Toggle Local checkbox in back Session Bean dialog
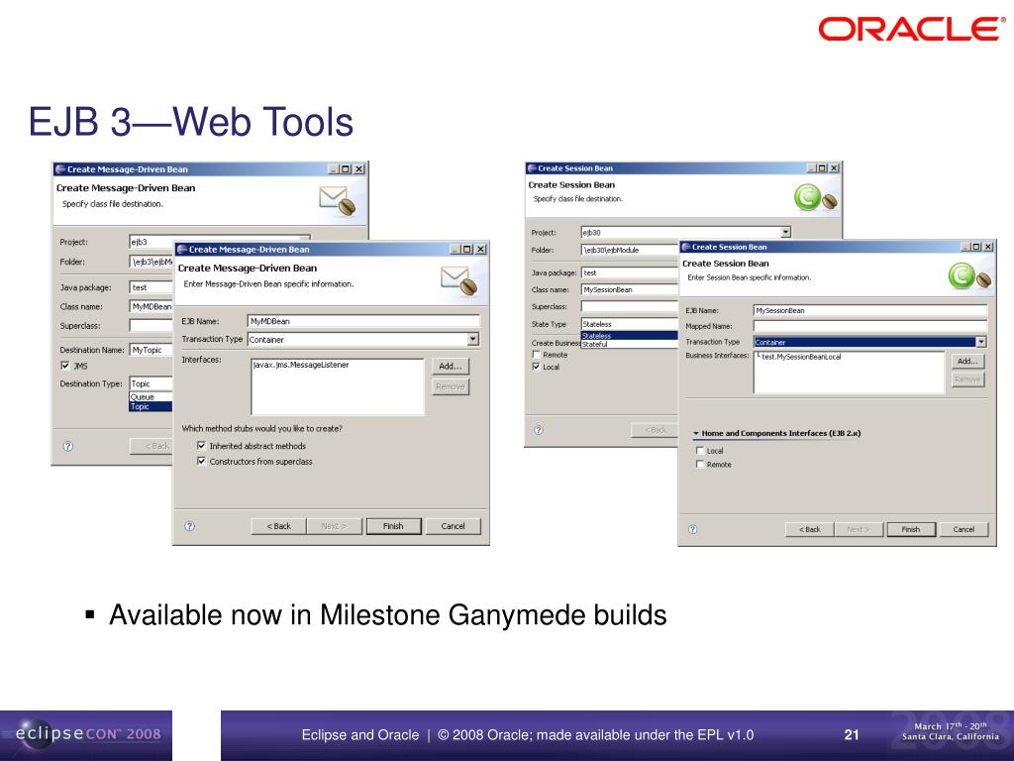This screenshot has height=761, width=1014. (536, 367)
